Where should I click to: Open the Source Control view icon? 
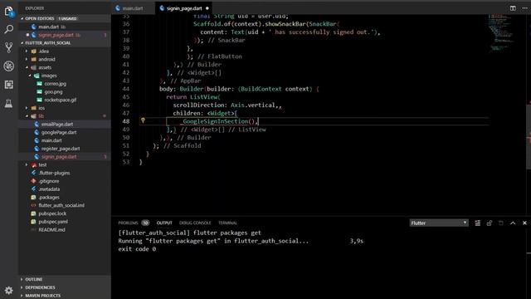pos(9,47)
